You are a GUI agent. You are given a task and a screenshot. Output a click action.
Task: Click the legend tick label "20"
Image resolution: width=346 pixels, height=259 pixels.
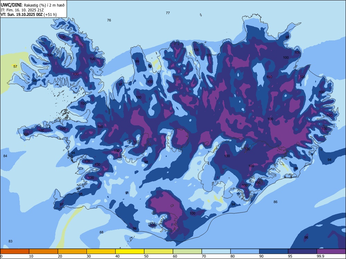click(x=60, y=256)
